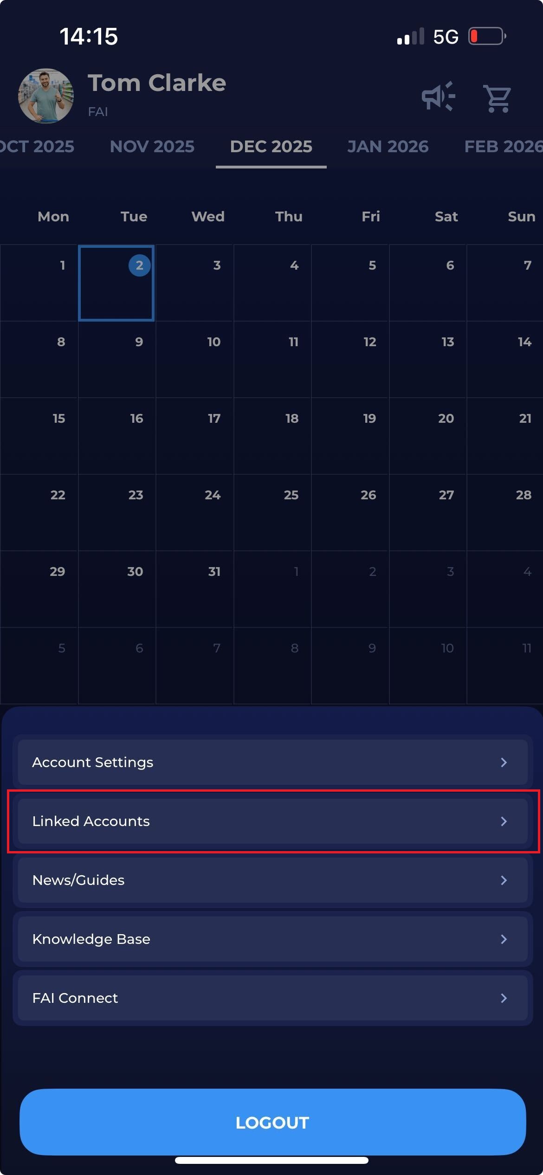The height and width of the screenshot is (1175, 543).
Task: Open Linked Accounts menu item
Action: [272, 821]
